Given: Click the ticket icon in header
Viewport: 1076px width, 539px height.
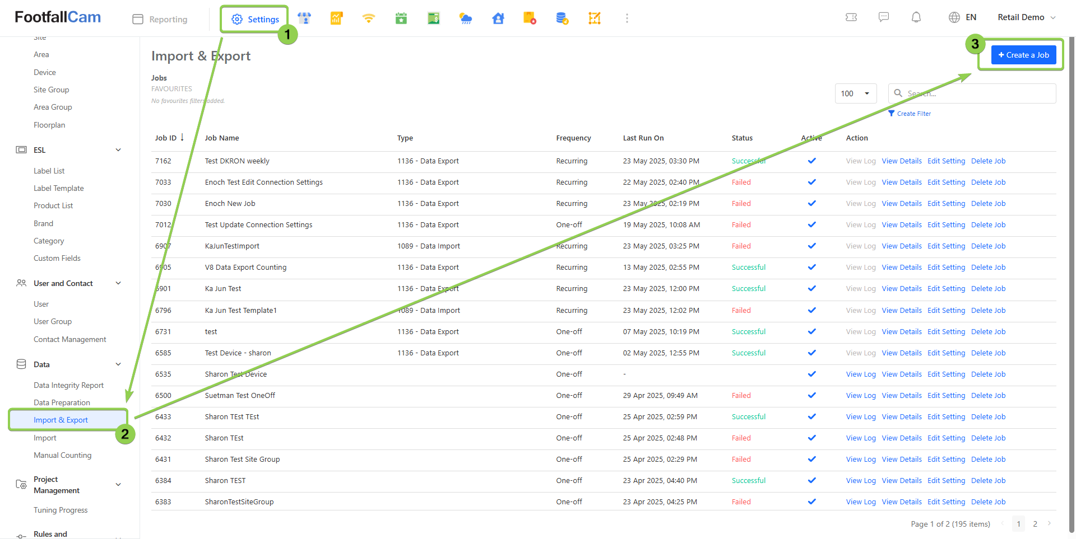Looking at the screenshot, I should (x=851, y=17).
